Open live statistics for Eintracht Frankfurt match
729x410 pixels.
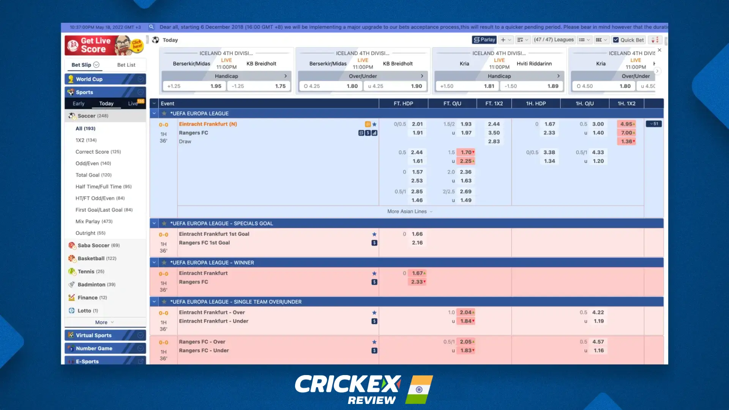pyautogui.click(x=374, y=132)
